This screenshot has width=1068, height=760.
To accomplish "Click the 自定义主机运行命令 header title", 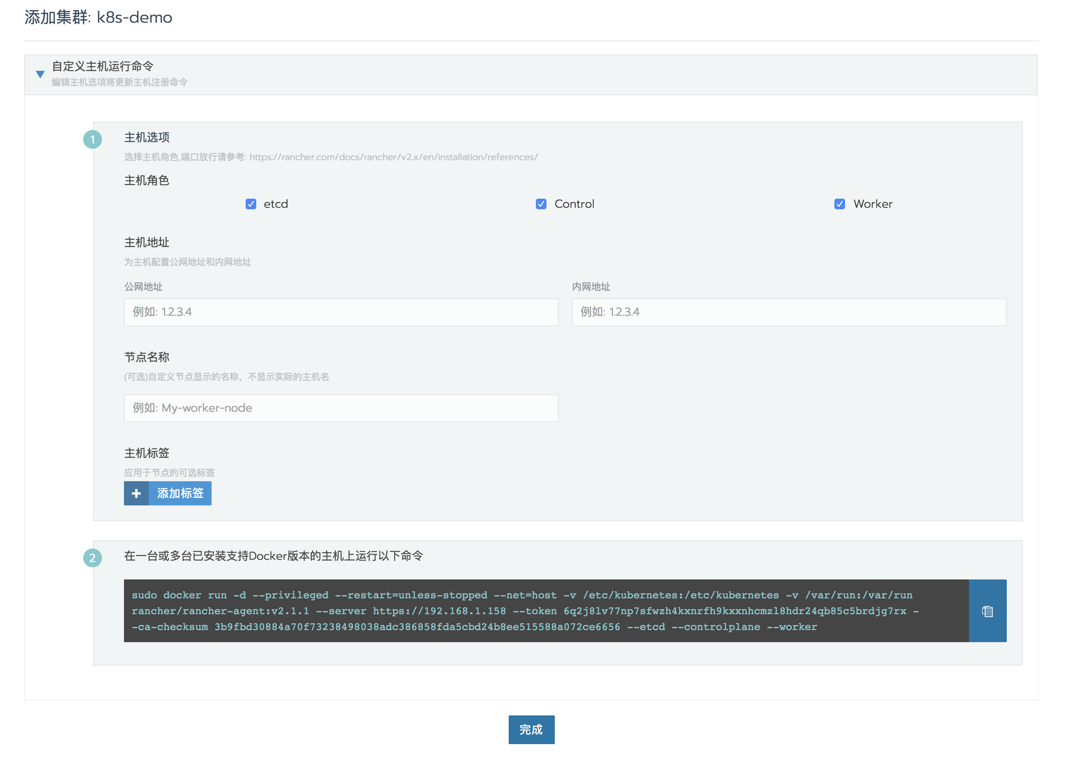I will pyautogui.click(x=102, y=66).
